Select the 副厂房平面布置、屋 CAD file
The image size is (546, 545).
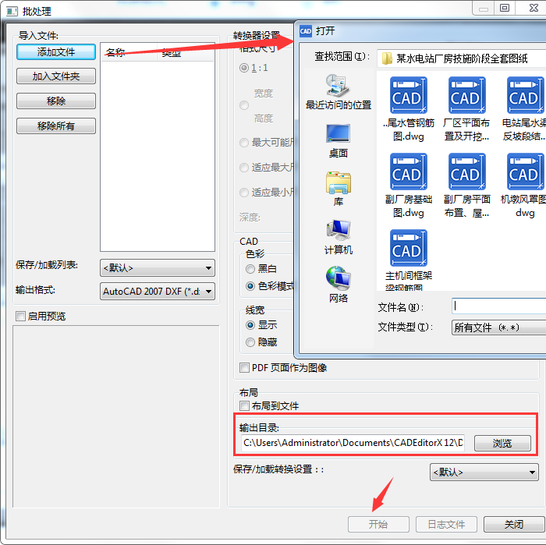(466, 172)
